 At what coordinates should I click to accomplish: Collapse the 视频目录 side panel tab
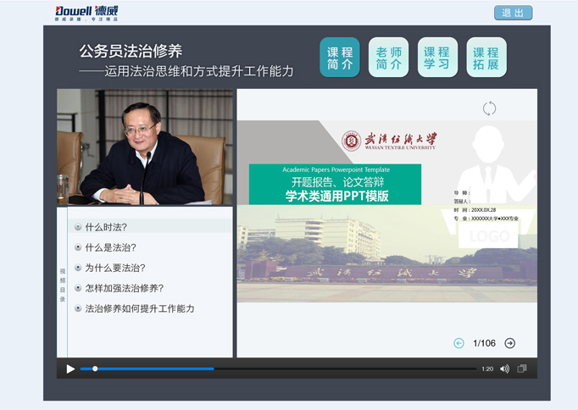pos(62,285)
